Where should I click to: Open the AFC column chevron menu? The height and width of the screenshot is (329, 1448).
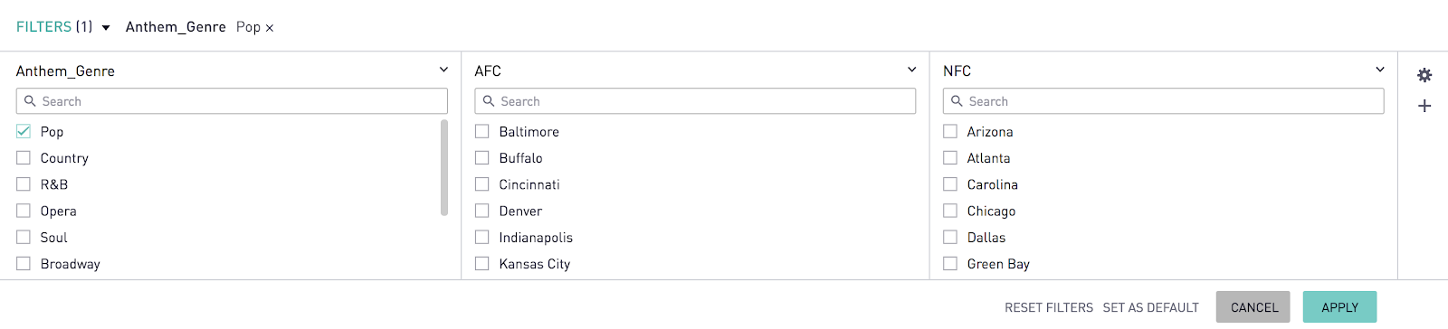tap(911, 70)
